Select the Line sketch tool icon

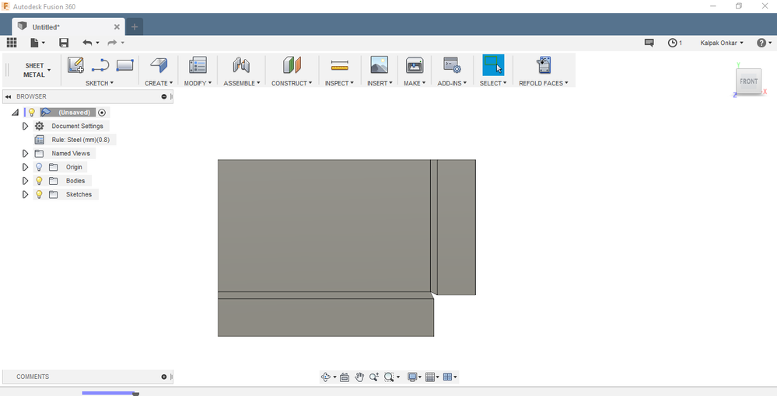click(x=100, y=65)
